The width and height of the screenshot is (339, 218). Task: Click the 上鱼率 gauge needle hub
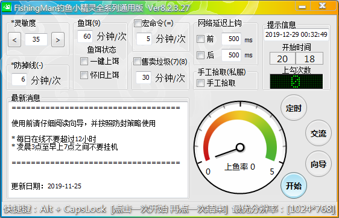pyautogui.click(x=239, y=147)
